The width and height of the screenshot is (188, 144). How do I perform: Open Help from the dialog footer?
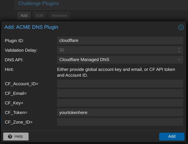[x=16, y=136]
